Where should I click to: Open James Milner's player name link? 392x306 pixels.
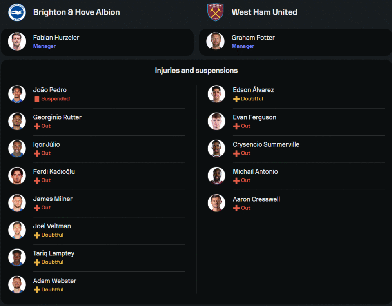[53, 199]
